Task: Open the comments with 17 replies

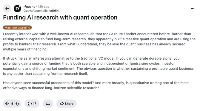Action: click(x=32, y=104)
